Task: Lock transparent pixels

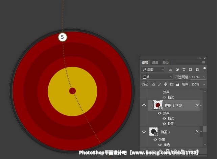Action: [153, 84]
